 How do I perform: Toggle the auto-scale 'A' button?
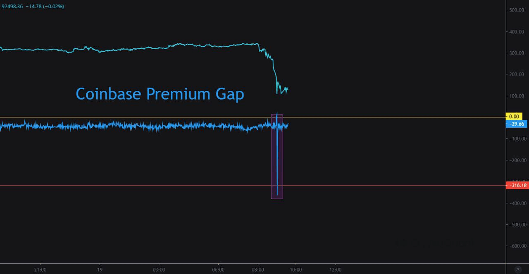[x=517, y=269]
